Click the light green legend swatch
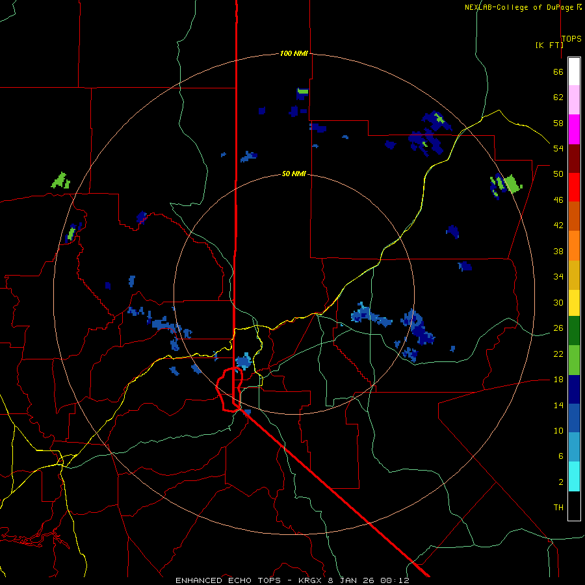This screenshot has height=585, width=585. 574,360
